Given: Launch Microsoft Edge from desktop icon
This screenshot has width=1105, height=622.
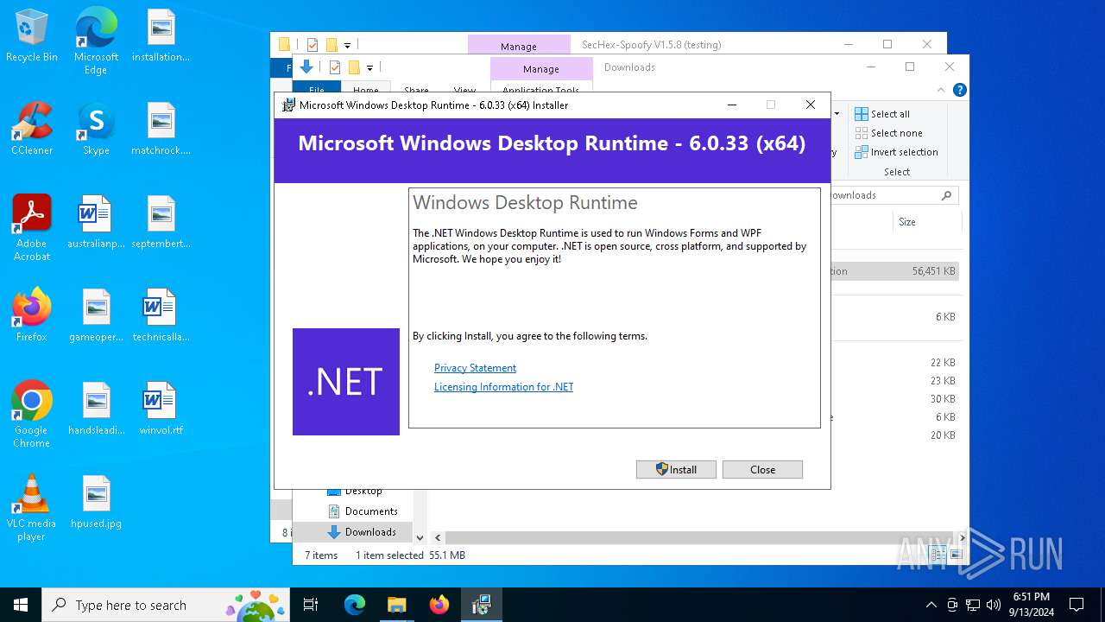Looking at the screenshot, I should click(96, 41).
